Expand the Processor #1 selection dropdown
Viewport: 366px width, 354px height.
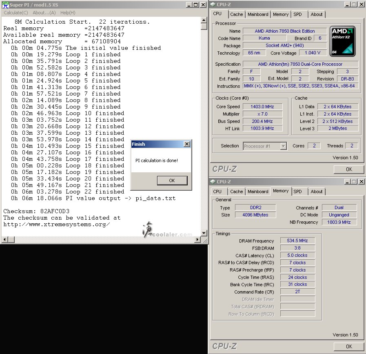283,146
